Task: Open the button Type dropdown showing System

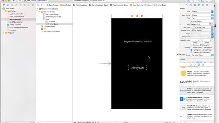Action: [202, 11]
